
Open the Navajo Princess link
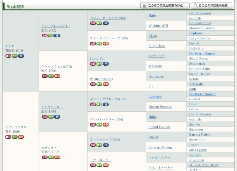pyautogui.click(x=160, y=107)
